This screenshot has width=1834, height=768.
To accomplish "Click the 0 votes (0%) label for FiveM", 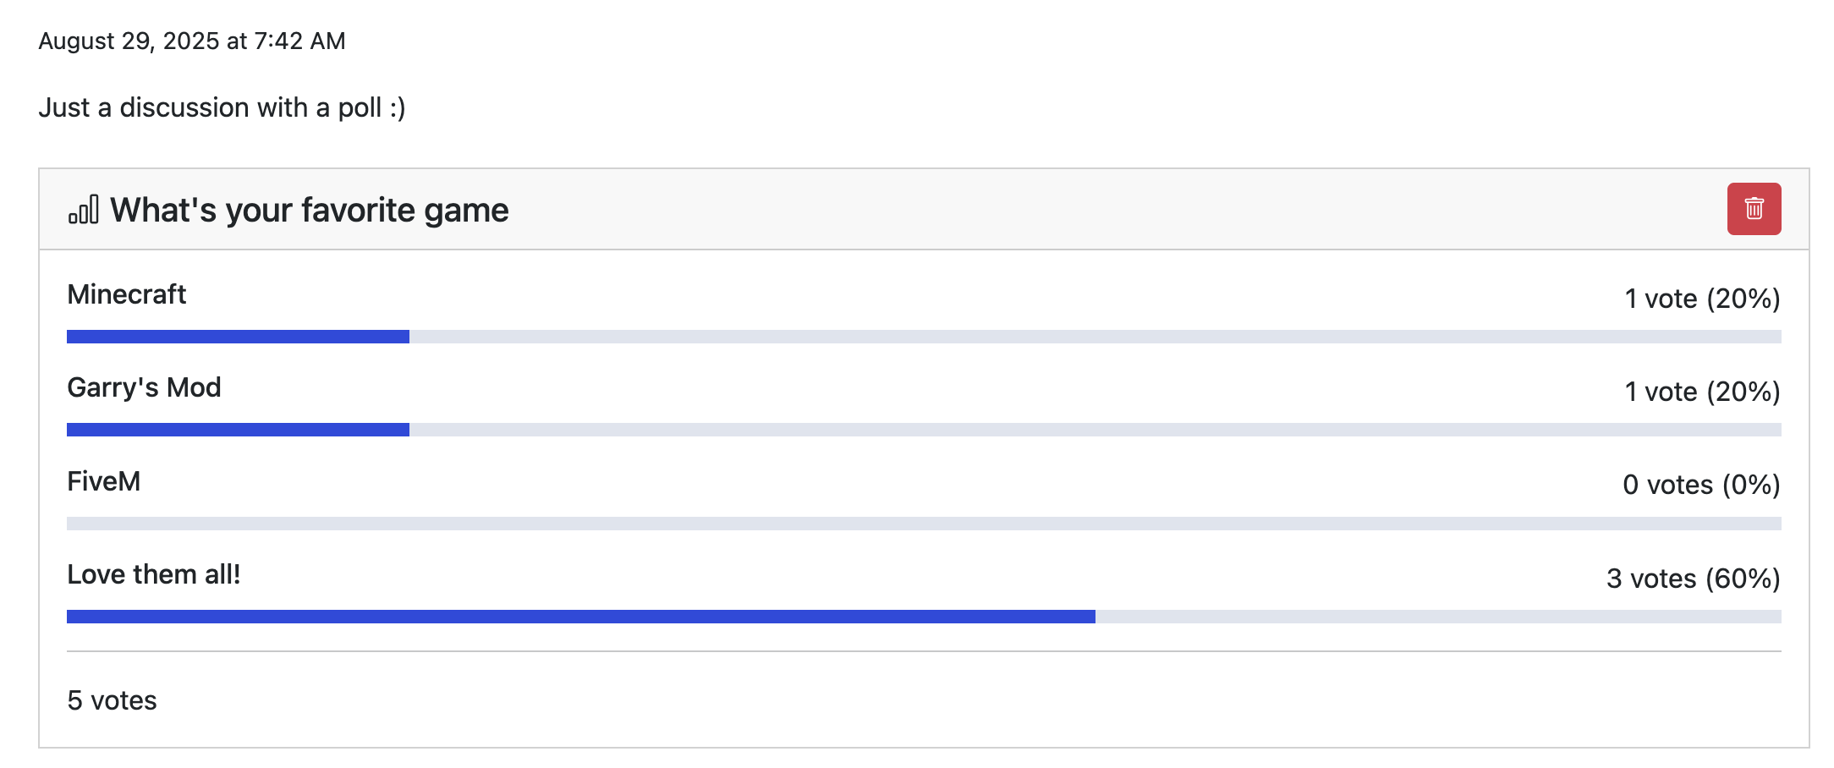I will coord(1701,485).
